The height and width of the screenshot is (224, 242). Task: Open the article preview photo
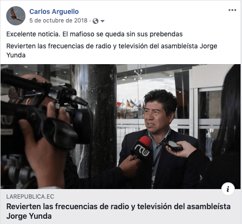(x=121, y=127)
